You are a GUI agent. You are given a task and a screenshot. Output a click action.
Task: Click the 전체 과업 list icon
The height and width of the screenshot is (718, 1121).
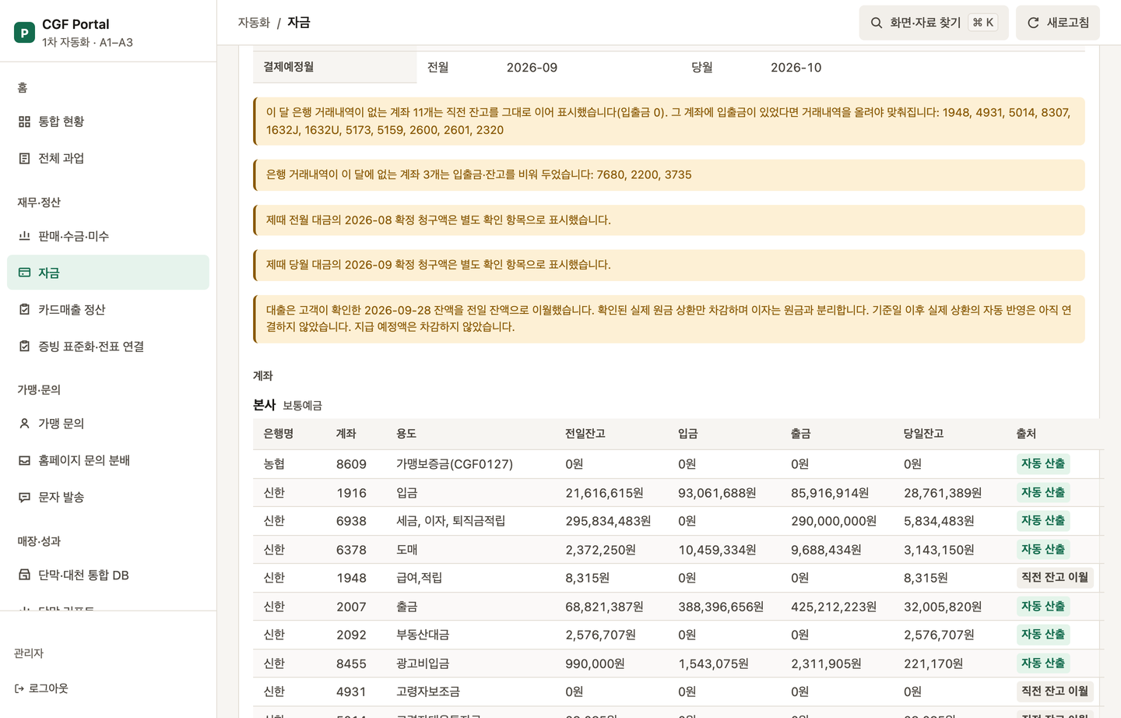point(24,158)
